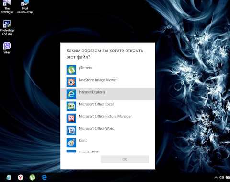Image resolution: width=230 pixels, height=182 pixels.
Task: Choose the FastStone Image Viewer icon
Action: pos(71,82)
